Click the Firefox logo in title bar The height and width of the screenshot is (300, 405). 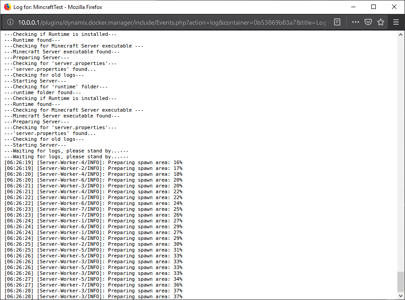pos(8,7)
